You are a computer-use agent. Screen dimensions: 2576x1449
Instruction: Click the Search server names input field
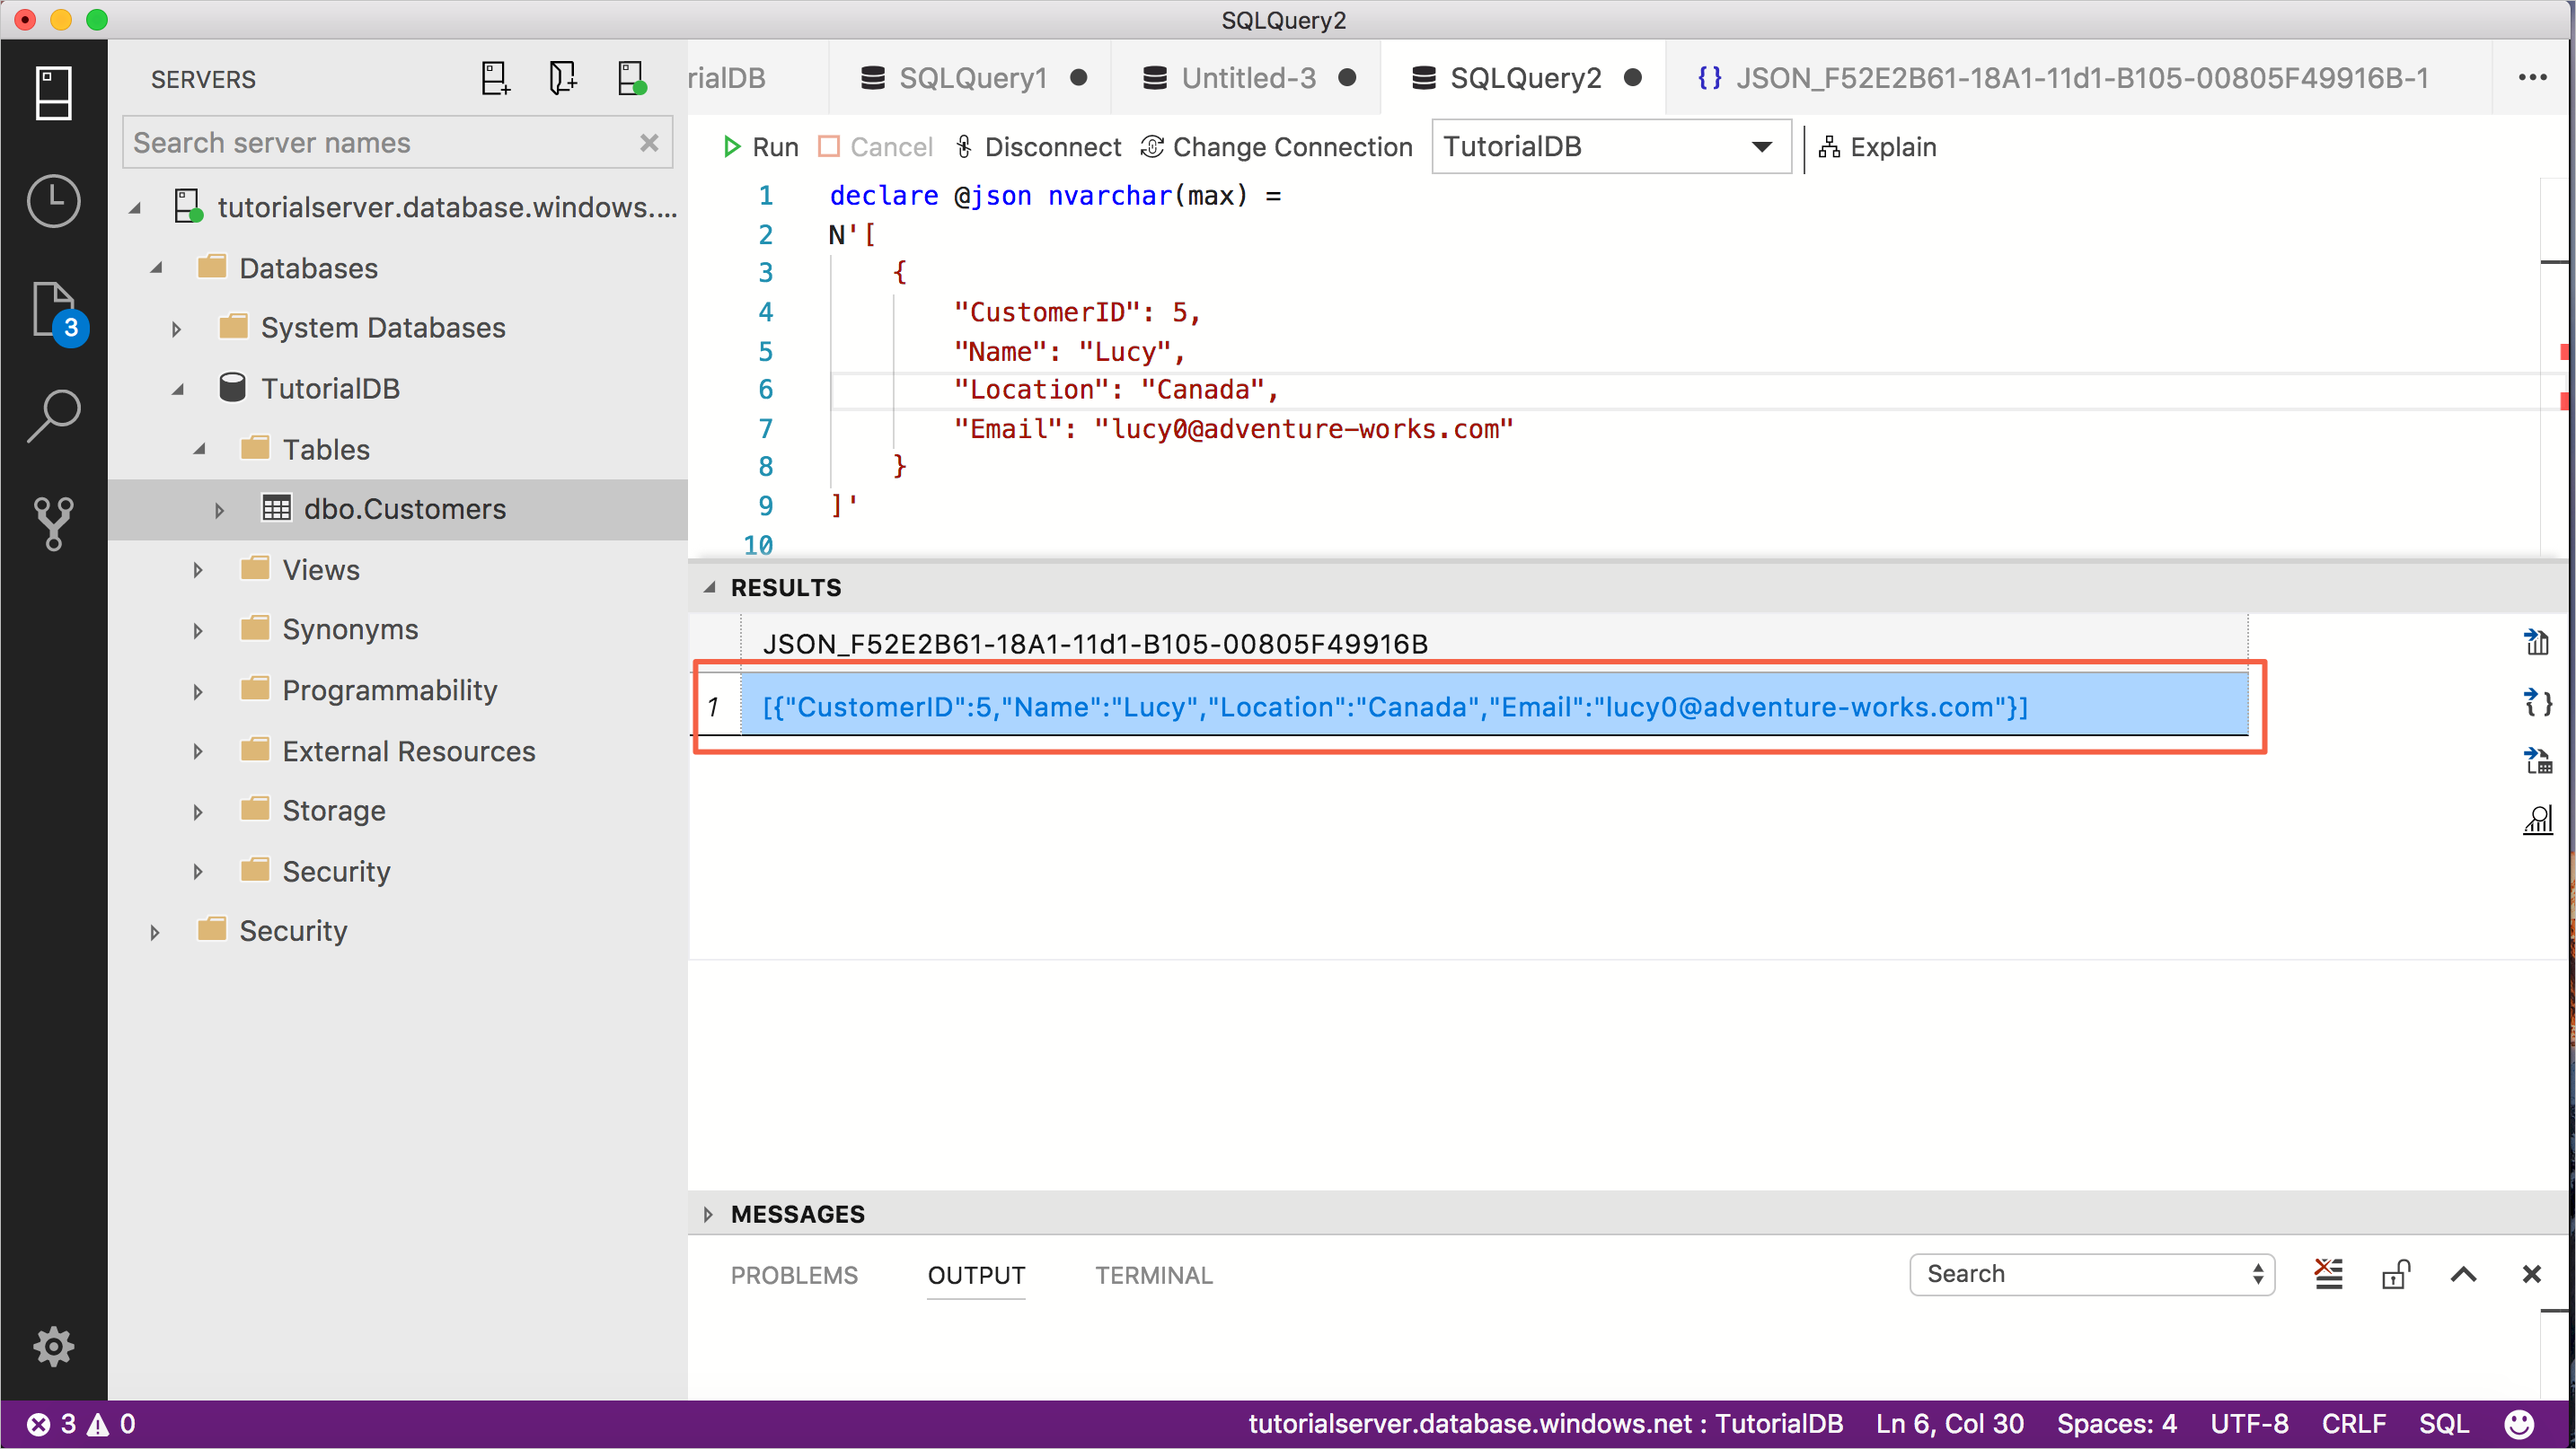(x=398, y=142)
